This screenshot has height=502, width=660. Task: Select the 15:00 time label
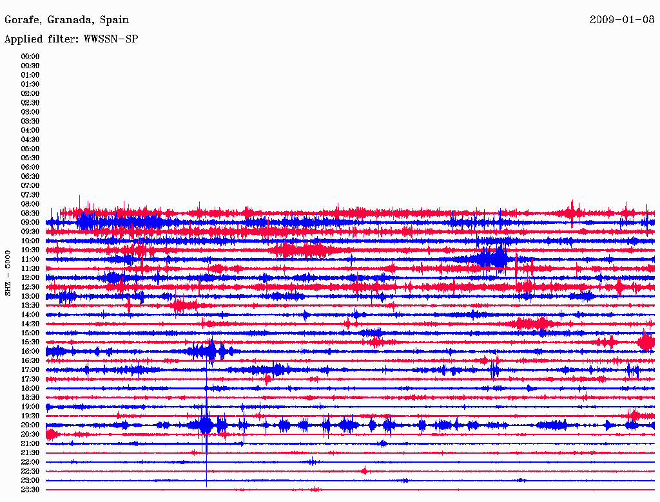pyautogui.click(x=30, y=333)
